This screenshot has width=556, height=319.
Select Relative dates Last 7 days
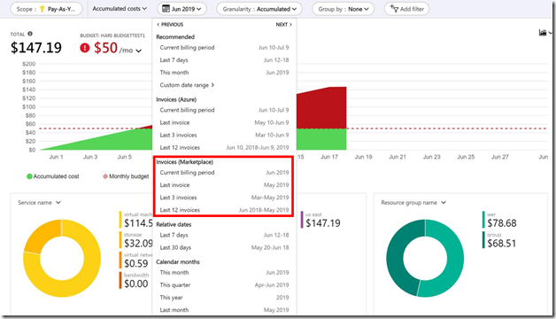tap(224, 235)
